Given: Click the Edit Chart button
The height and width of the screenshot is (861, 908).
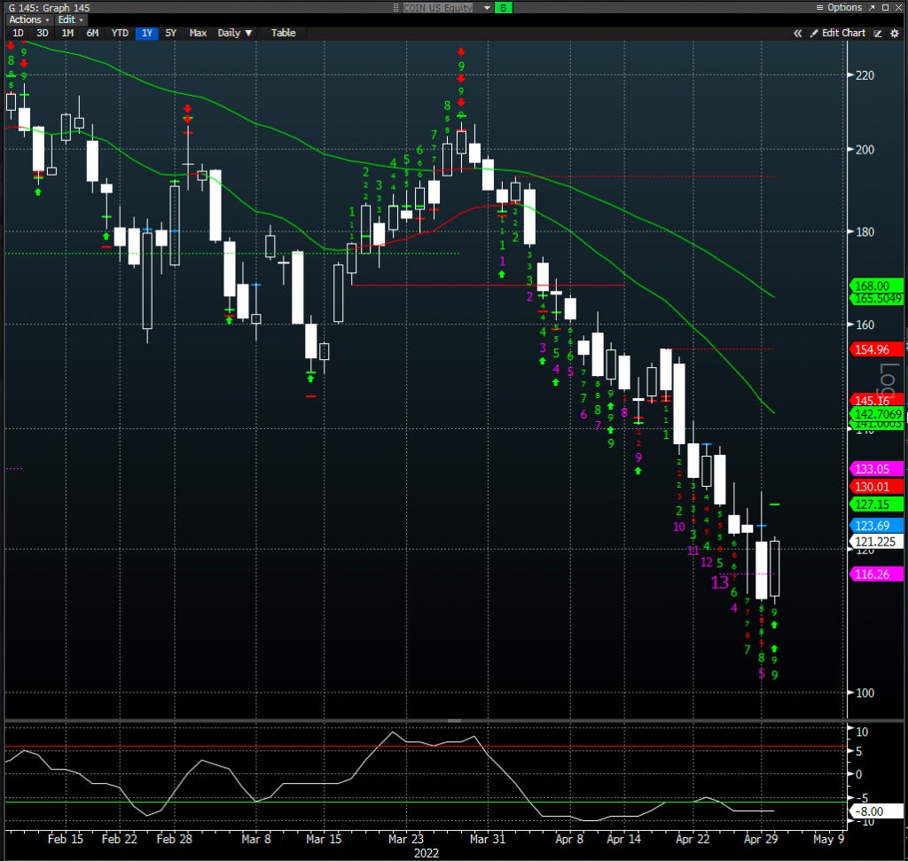Looking at the screenshot, I should tap(837, 33).
